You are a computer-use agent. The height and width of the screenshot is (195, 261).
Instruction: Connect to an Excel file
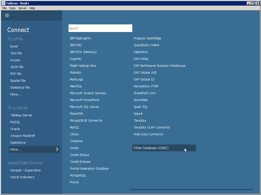click(14, 46)
